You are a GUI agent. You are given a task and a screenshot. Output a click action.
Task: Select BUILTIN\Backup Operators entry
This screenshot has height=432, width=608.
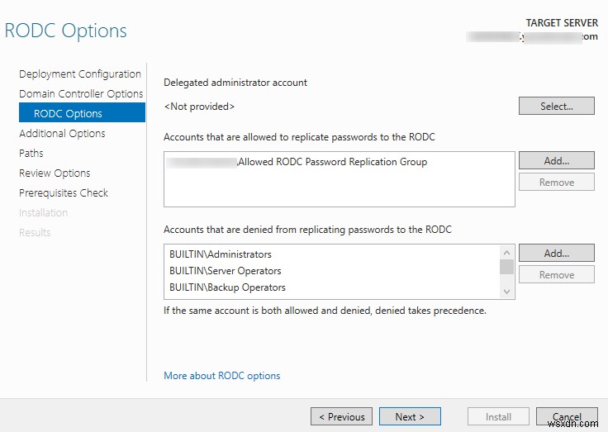228,287
